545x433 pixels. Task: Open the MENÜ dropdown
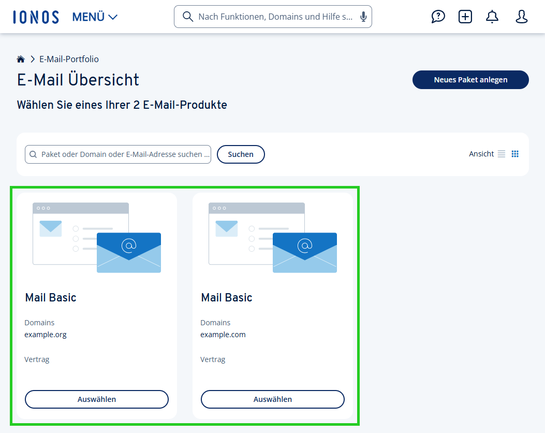95,17
